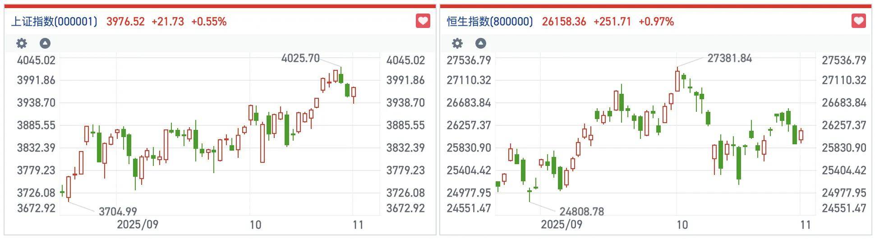Open settings gear for 恒生指数 chart
Viewport: 875px width, 239px height.
click(x=457, y=43)
